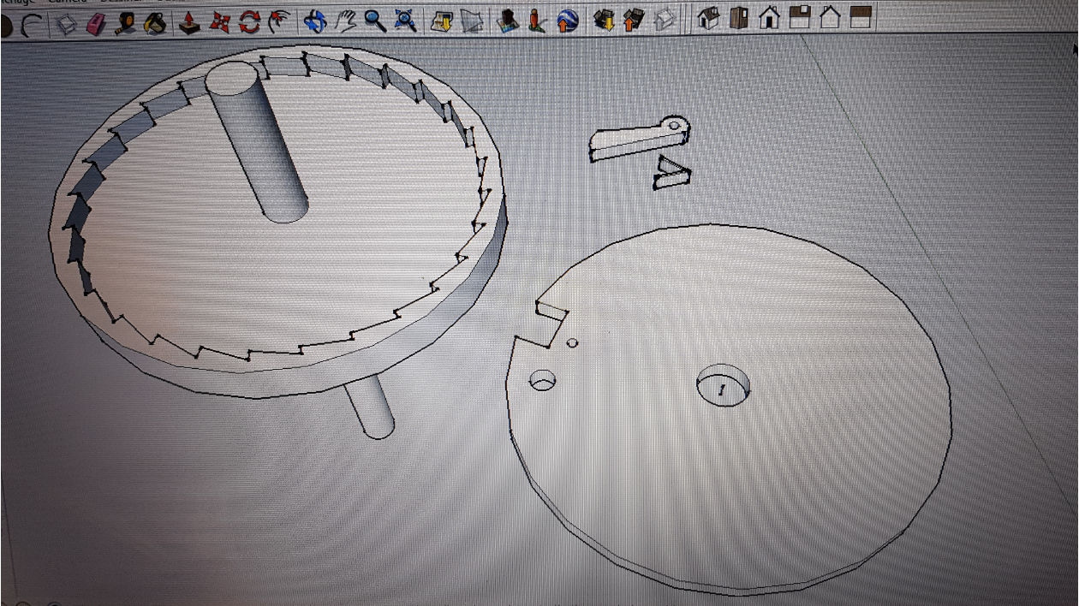The width and height of the screenshot is (1079, 606).
Task: Switch to the Left view
Action: coord(860,15)
